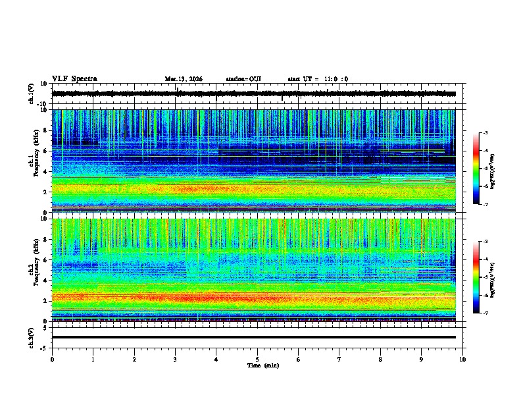Click the "ch.1(V)" waveform axis label
521x403 pixels.
point(32,94)
